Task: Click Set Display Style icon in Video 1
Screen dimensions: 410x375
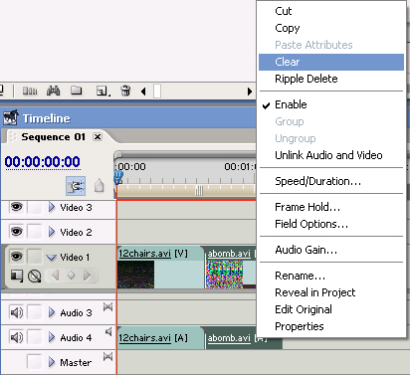Action: coord(17,276)
